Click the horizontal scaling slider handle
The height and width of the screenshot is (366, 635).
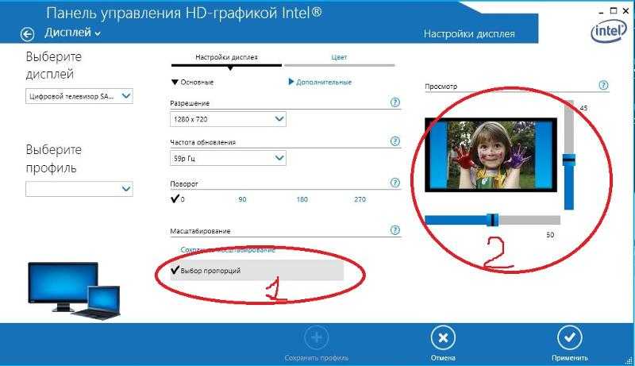[492, 220]
